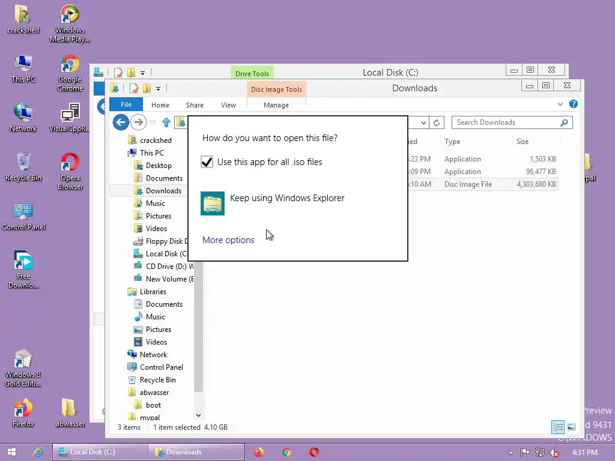Open the Start button
The image size is (615, 461).
(x=12, y=452)
